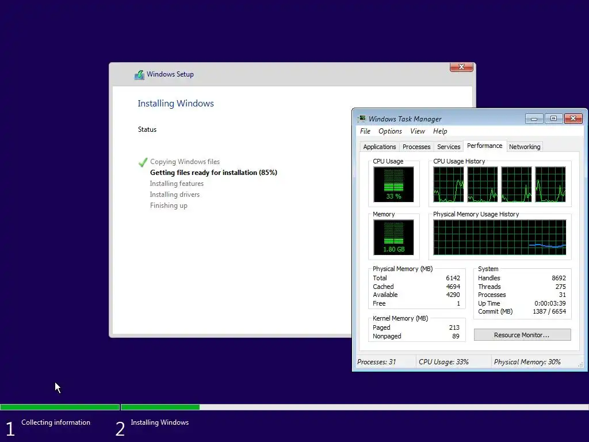The image size is (589, 442).
Task: Click the Total physical memory value 6142
Action: coord(453,278)
